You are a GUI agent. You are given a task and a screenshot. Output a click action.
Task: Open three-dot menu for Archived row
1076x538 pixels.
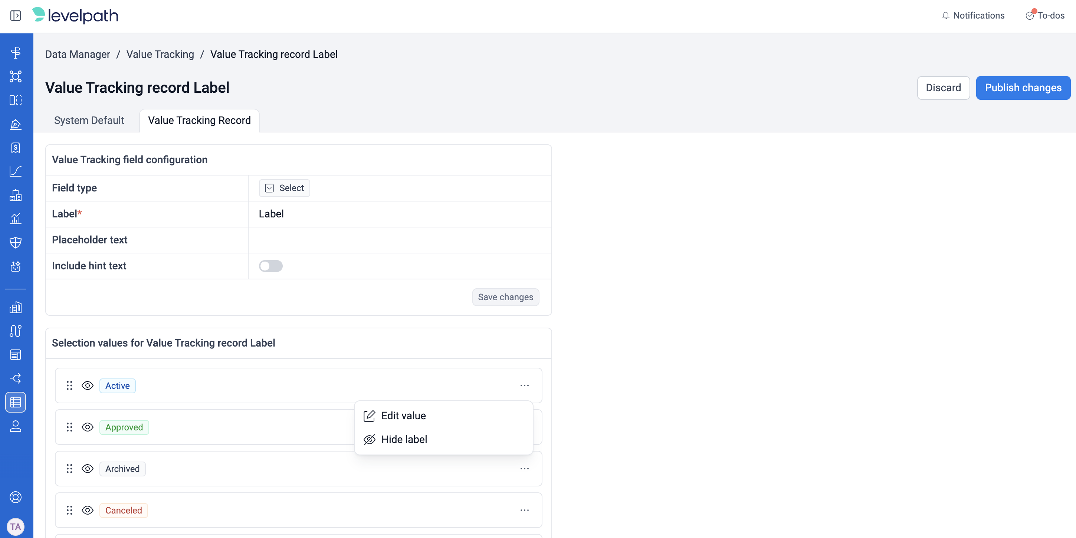[x=524, y=469]
